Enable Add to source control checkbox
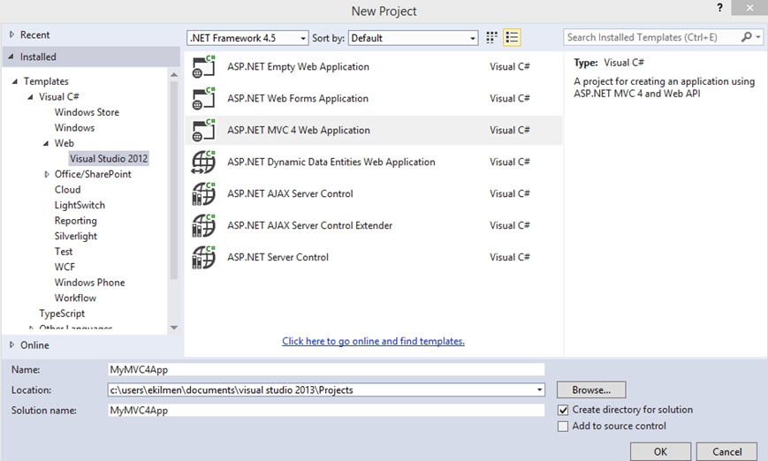 click(563, 427)
